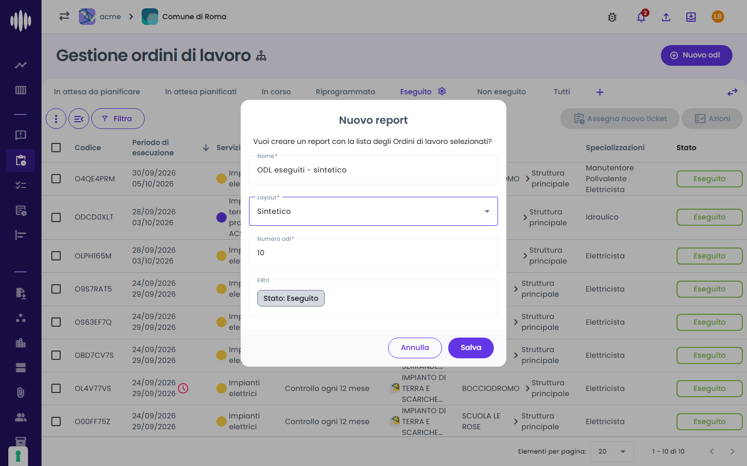The height and width of the screenshot is (466, 747).
Task: Click the upload icon in top bar
Action: [666, 17]
